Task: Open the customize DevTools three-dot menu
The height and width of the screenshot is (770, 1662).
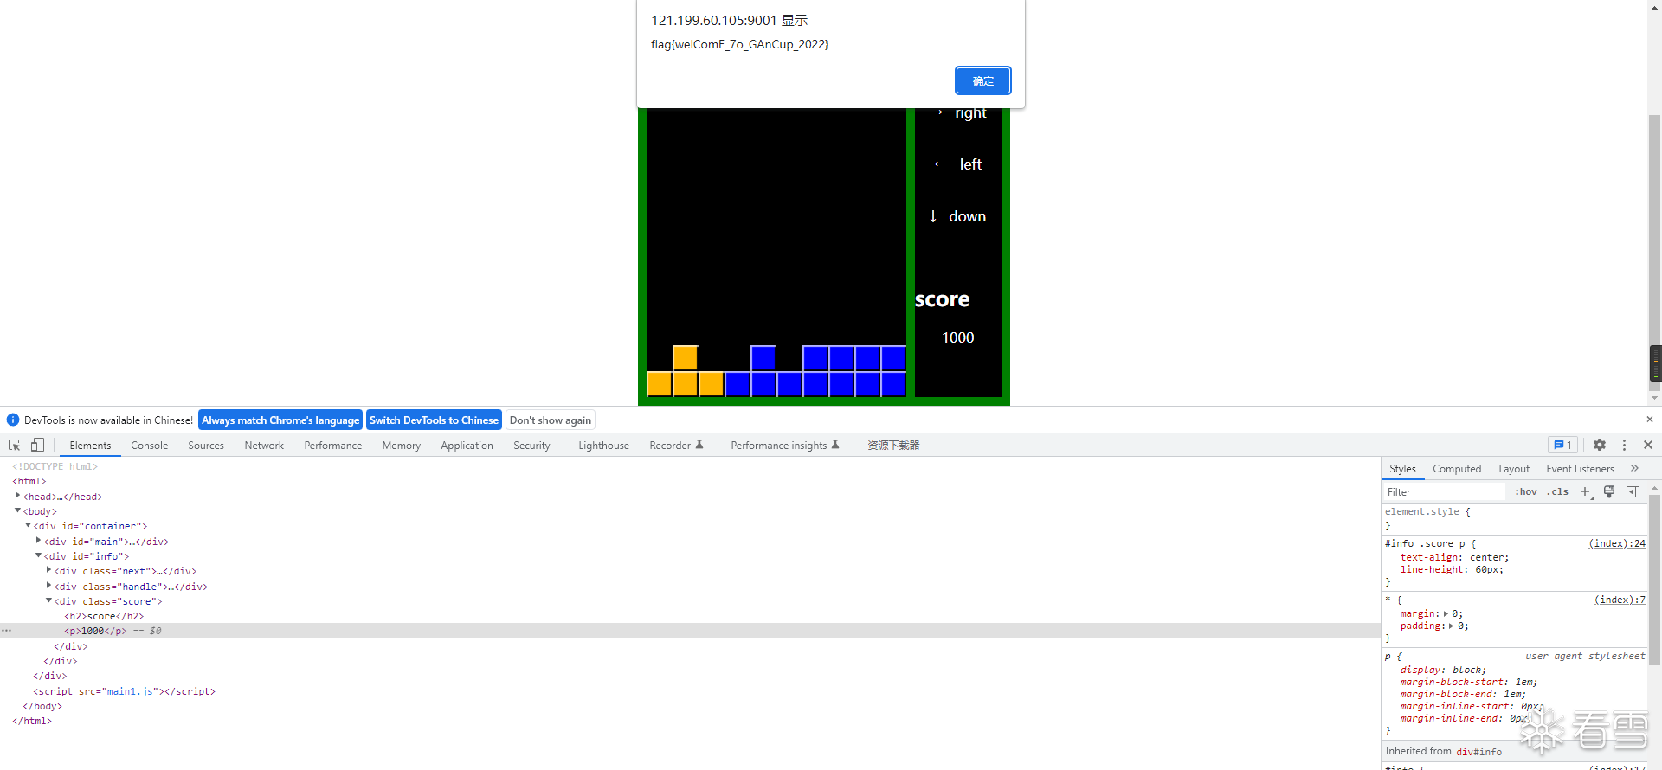Action: [x=1624, y=445]
